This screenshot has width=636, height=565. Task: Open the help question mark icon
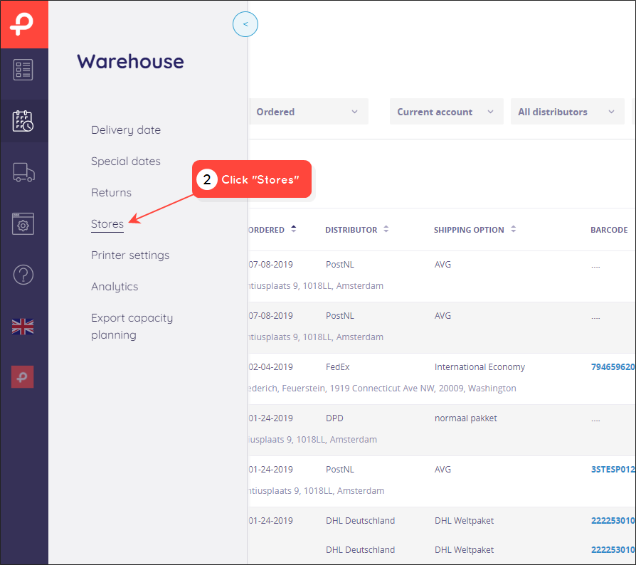pos(23,275)
